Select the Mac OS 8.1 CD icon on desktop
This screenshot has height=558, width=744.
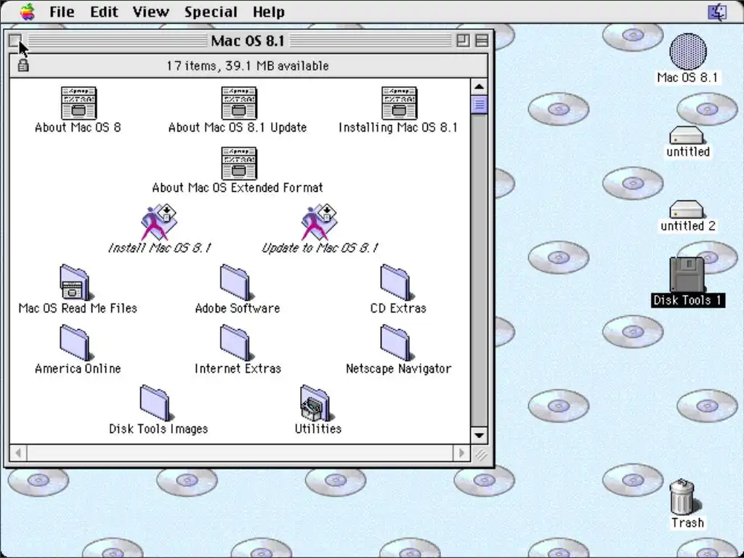[687, 52]
